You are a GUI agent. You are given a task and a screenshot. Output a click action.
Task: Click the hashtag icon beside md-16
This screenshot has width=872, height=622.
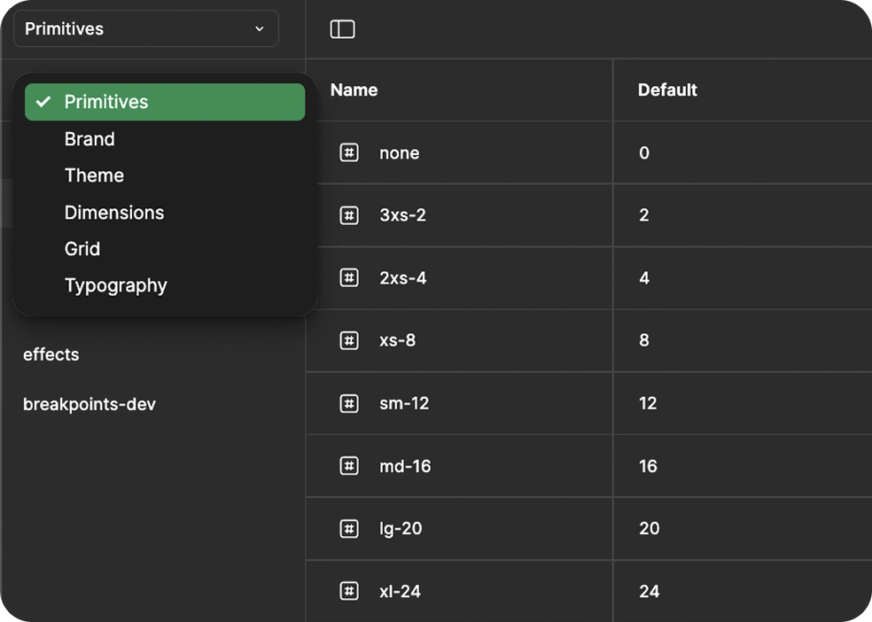[351, 466]
